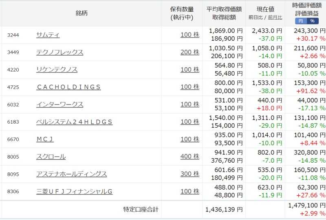Click テクノフレックス's 200 株 quantity link

tap(190, 52)
